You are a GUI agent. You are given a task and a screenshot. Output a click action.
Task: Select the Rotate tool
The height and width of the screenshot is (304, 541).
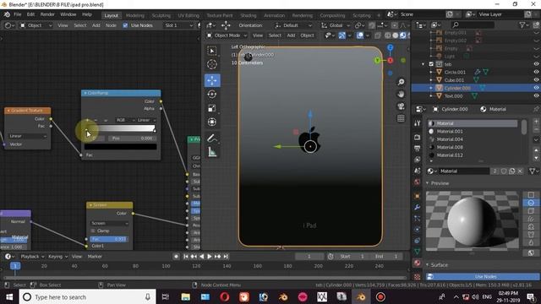pyautogui.click(x=212, y=94)
